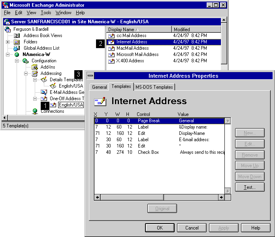Screen dimensions: 275x237
Task: Click the server window icon beside SANFRANCISCO01
Action: tap(7, 22)
